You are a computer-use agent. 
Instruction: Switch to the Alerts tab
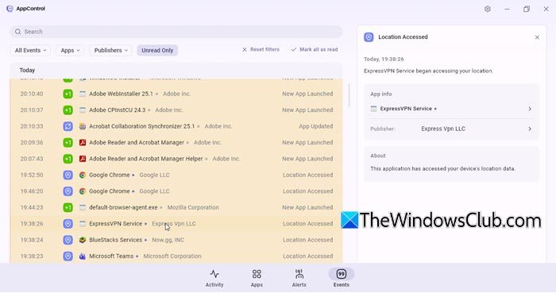coord(299,278)
